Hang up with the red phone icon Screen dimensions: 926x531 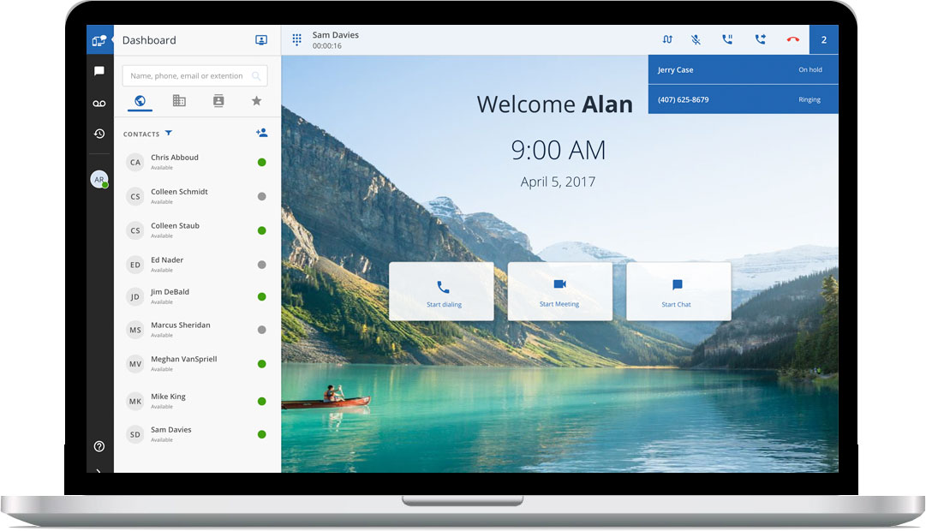point(792,39)
